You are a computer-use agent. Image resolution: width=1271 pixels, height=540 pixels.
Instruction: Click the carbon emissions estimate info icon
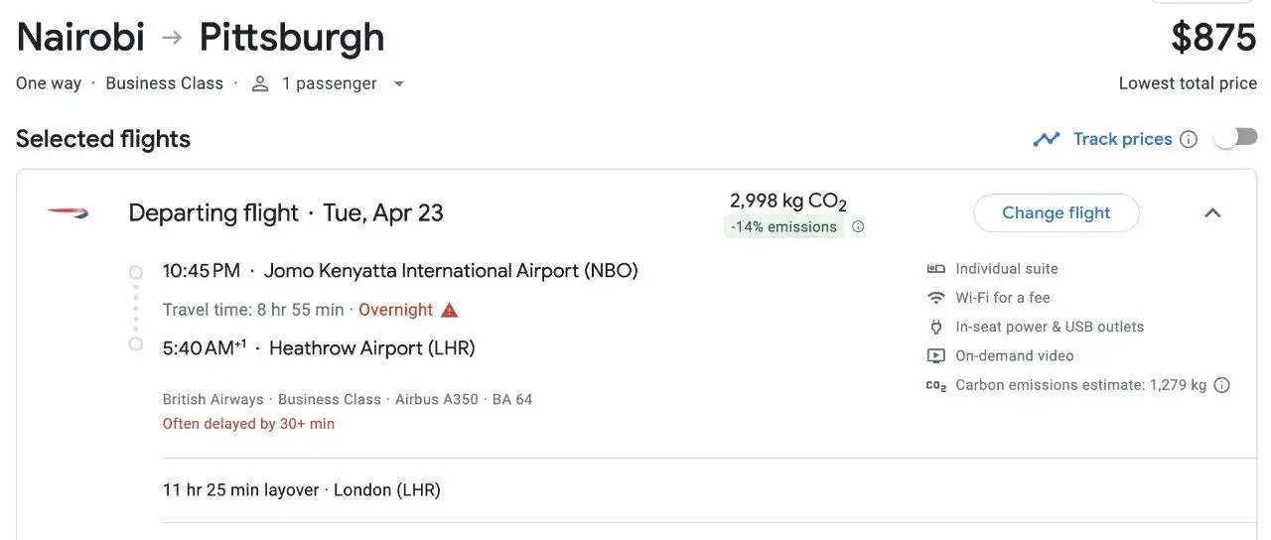click(x=1222, y=385)
